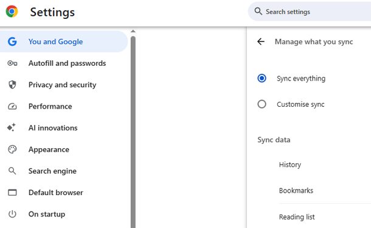This screenshot has width=371, height=228.
Task: Click the Manage what you sync title
Action: pyautogui.click(x=314, y=41)
